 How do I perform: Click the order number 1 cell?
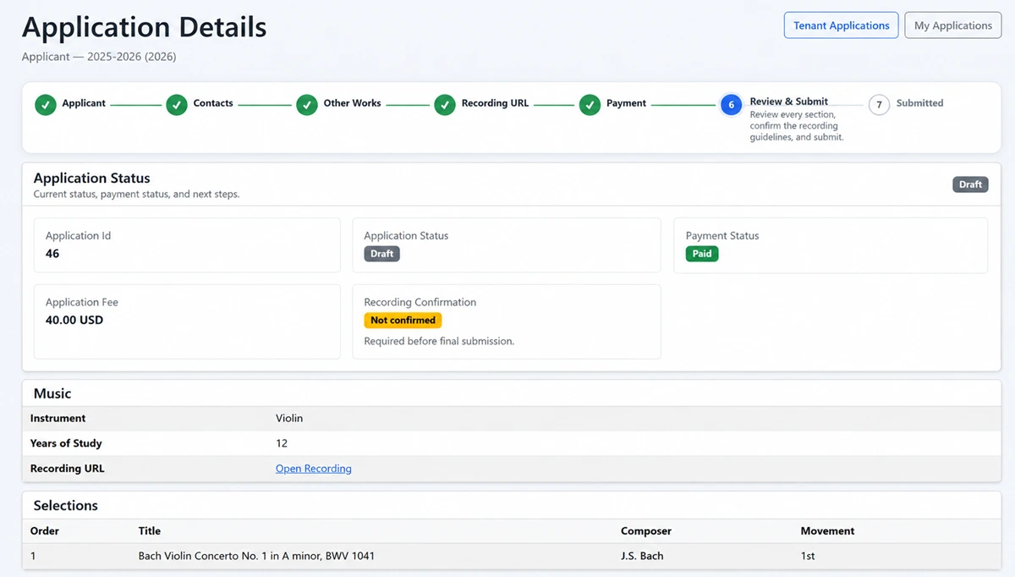click(33, 557)
